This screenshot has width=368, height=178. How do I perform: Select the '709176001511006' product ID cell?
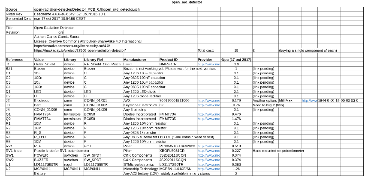click(x=178, y=100)
